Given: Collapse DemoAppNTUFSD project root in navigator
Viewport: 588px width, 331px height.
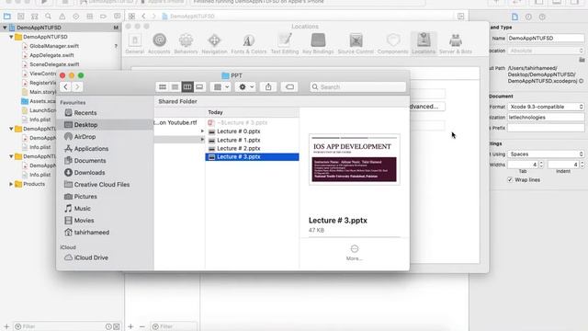Looking at the screenshot, I should coord(5,28).
